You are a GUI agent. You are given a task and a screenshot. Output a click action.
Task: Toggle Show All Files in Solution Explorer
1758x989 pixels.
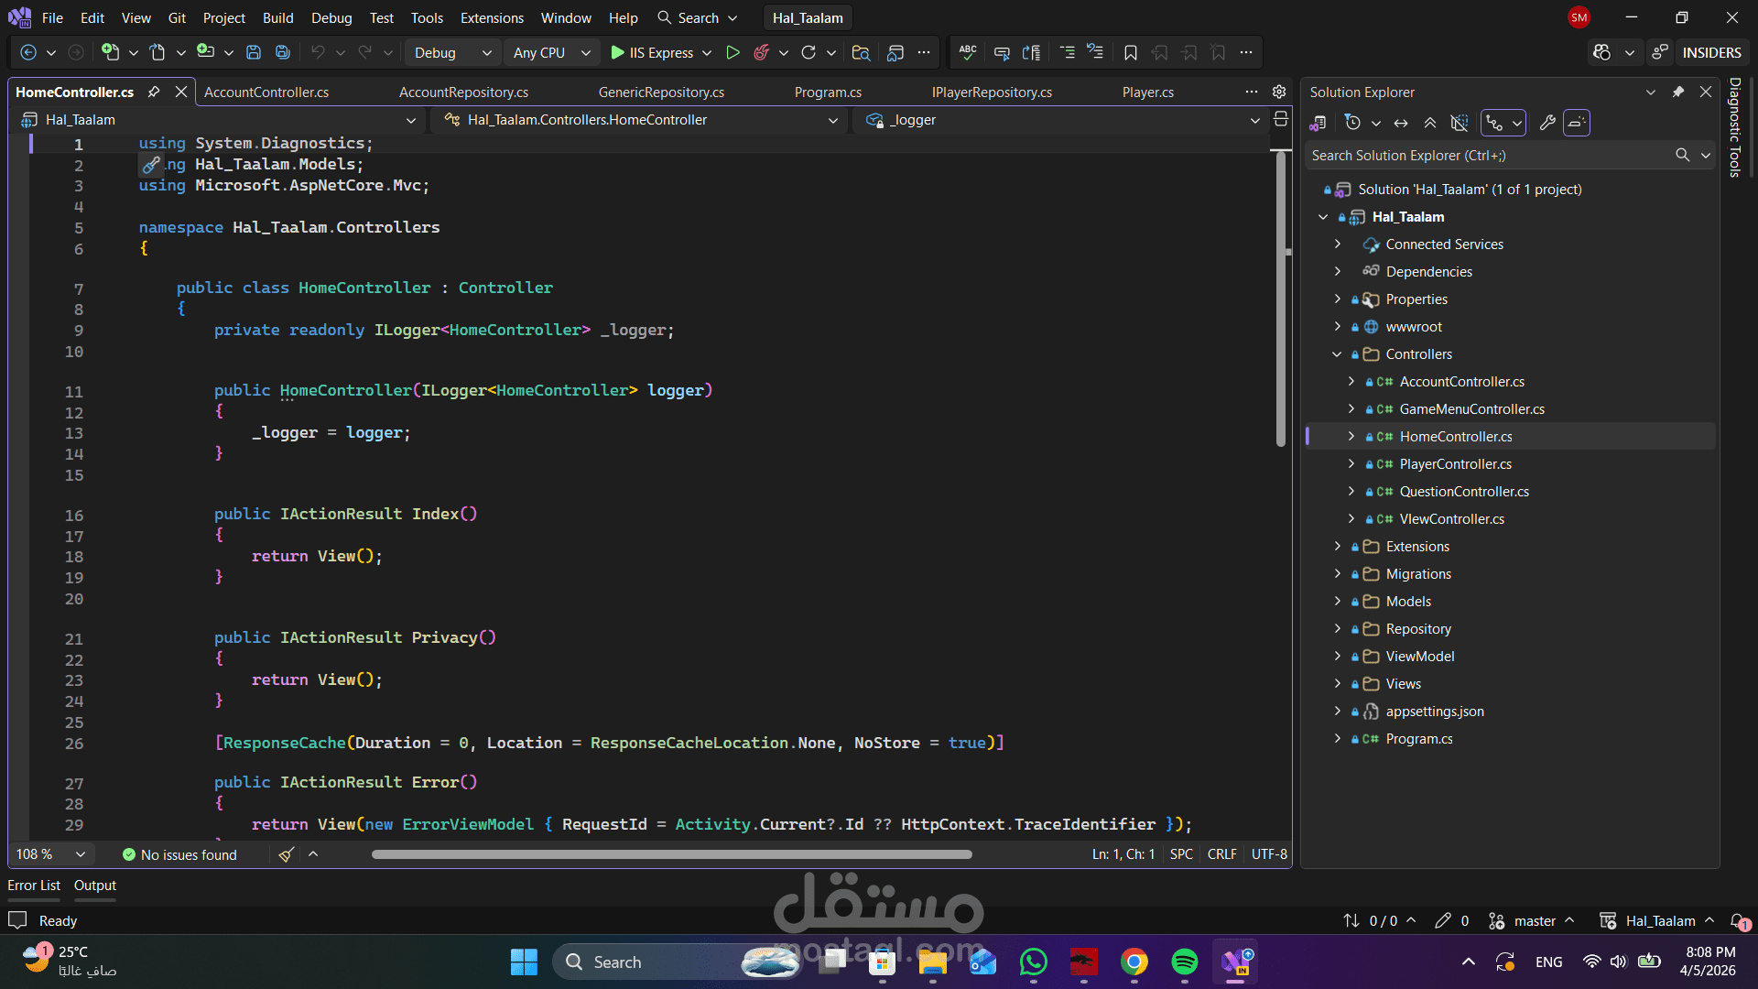tap(1460, 123)
